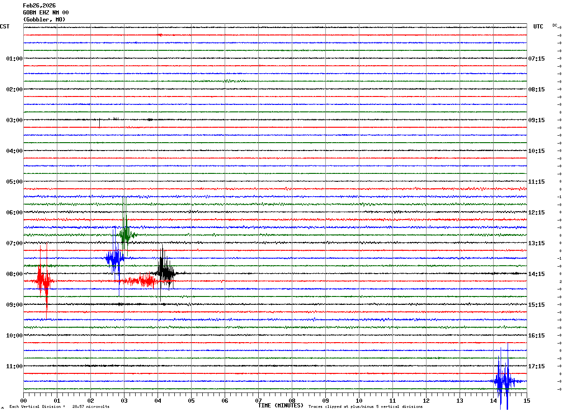Click the location text (Gobbler, MO)

tap(44, 20)
